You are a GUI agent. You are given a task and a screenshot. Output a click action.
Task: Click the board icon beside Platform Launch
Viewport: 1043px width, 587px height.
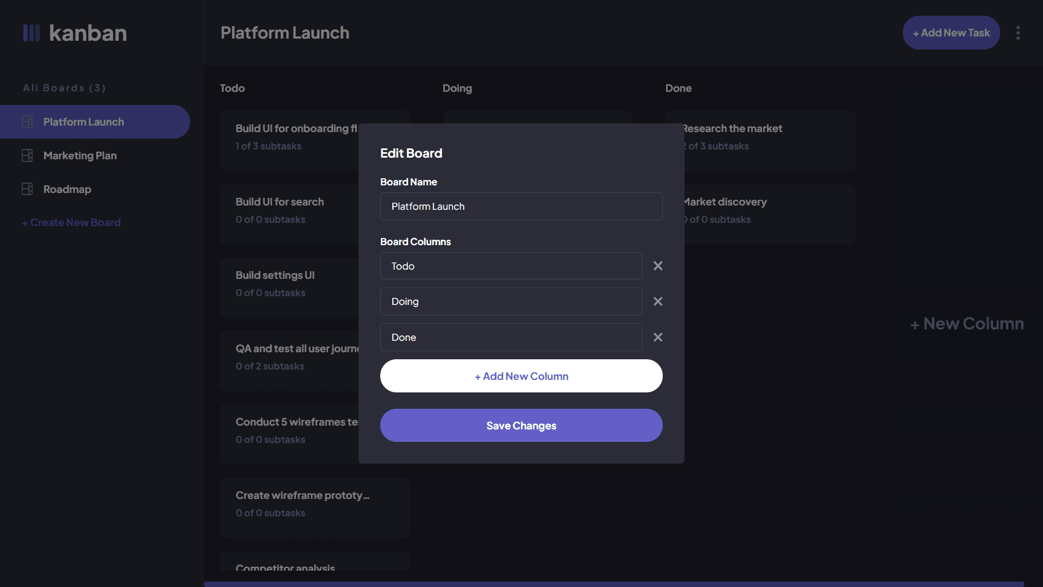pyautogui.click(x=27, y=122)
